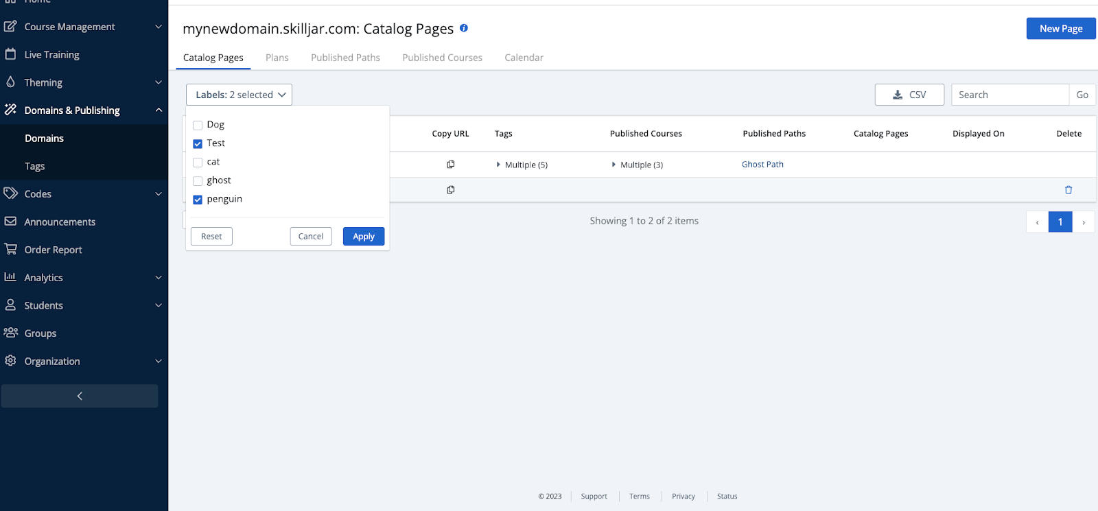Switch to the Calendar tab
This screenshot has height=511, width=1098.
[x=524, y=58]
